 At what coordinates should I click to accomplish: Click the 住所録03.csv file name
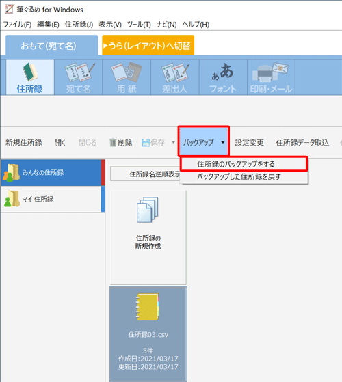tap(148, 335)
